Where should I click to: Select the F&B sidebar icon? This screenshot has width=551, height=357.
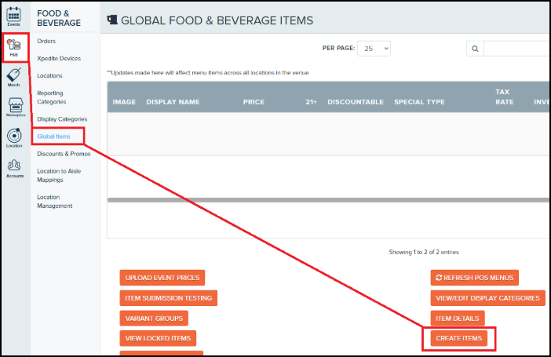click(14, 47)
